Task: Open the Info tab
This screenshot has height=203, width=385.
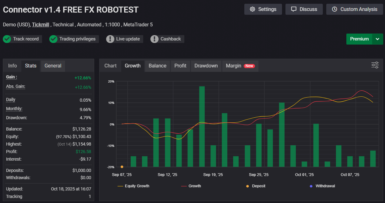Action: [13, 66]
